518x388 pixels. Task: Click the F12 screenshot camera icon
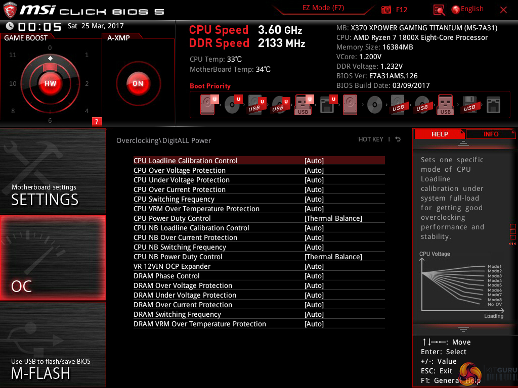click(386, 10)
